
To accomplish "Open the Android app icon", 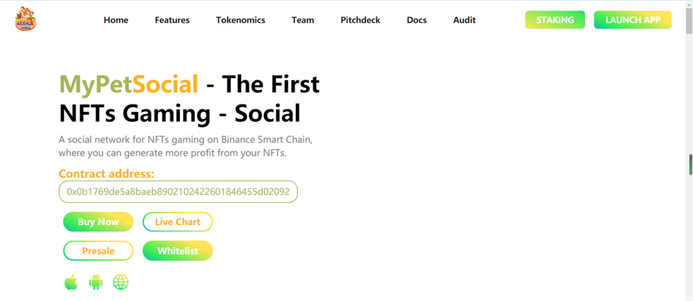I will point(96,282).
